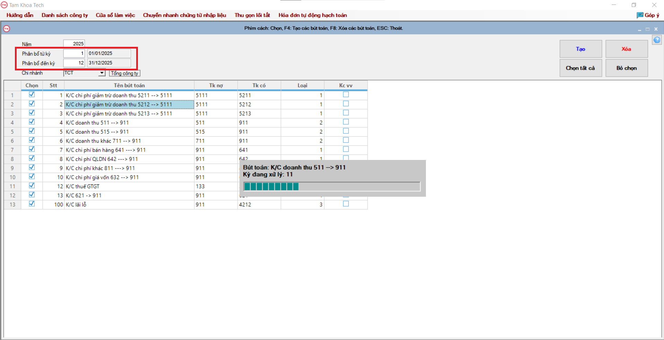Screen dimensions: 664x340
Task: Click the teal processing progress bar
Action: coord(332,187)
